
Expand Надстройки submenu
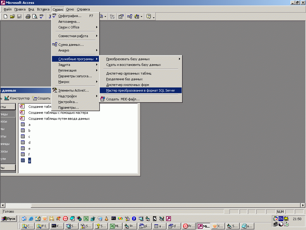(76, 96)
